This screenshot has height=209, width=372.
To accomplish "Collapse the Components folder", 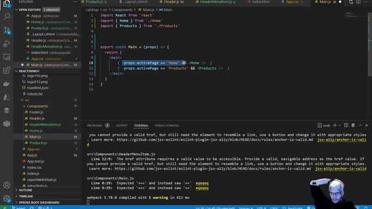I will [24, 106].
